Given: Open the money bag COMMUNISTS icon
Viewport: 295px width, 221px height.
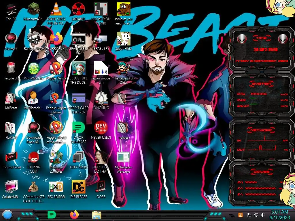Looking at the screenshot, I should click(33, 187).
